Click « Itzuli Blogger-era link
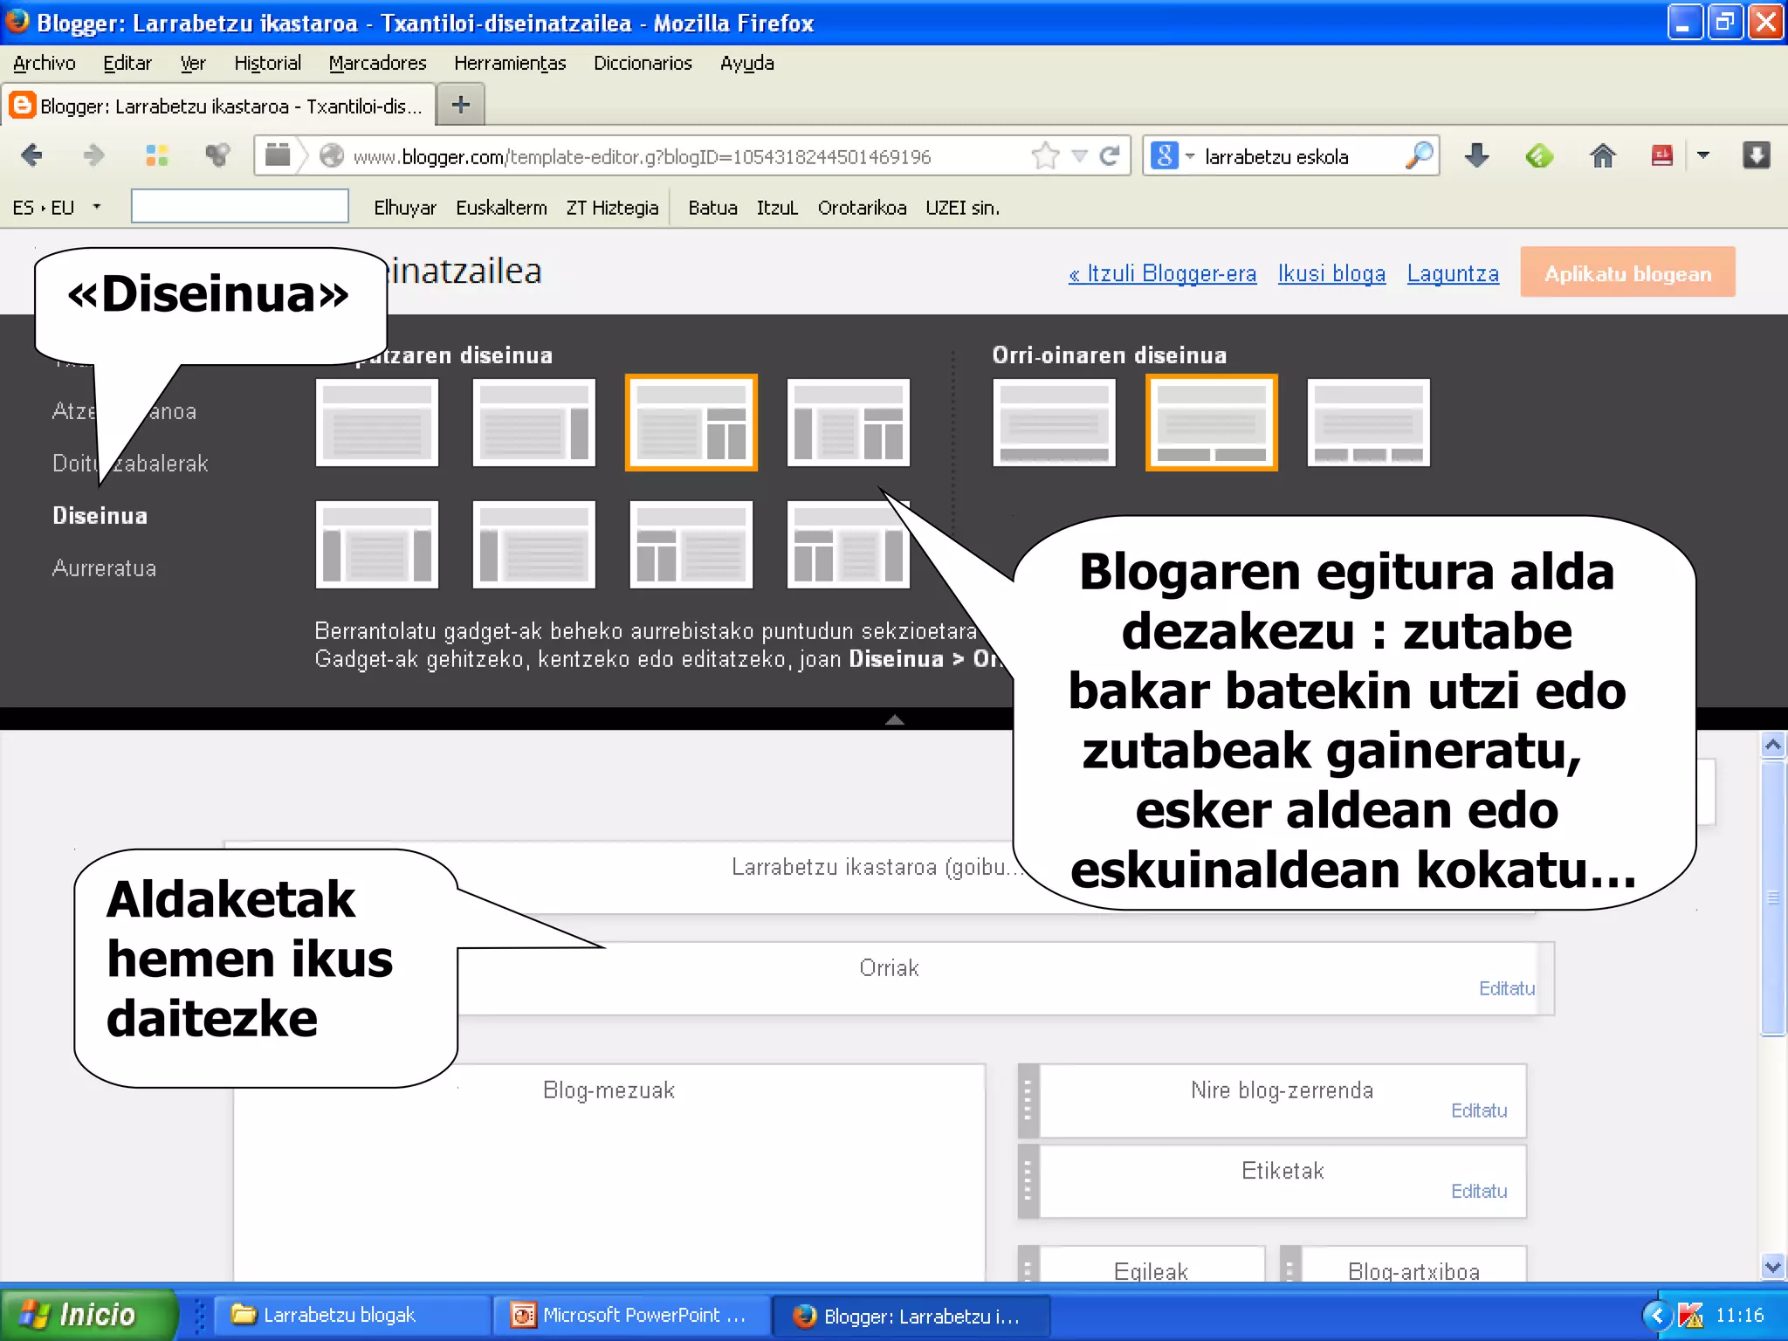 (1162, 273)
